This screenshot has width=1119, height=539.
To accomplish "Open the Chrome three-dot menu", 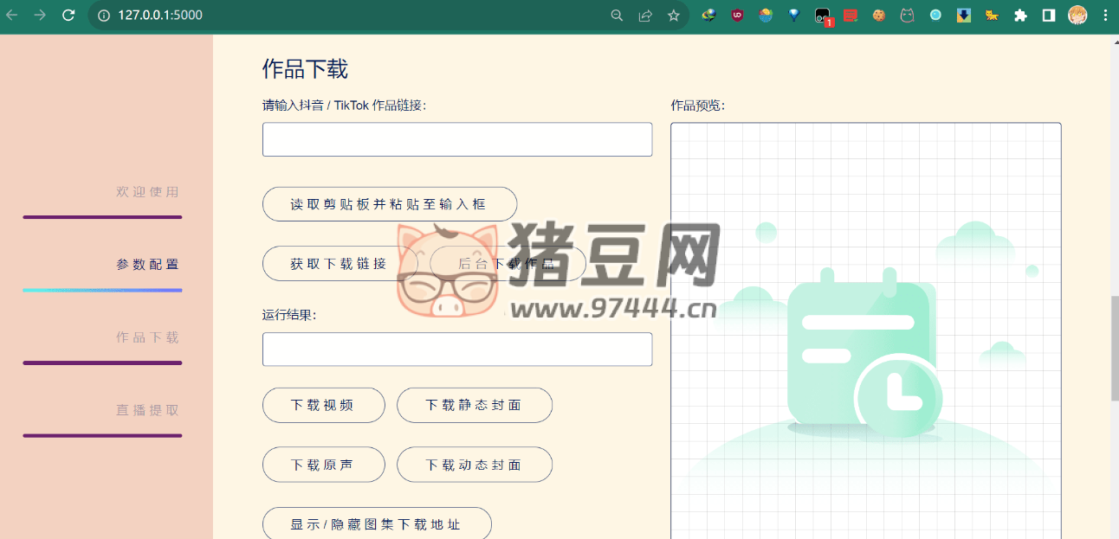I will (1104, 15).
